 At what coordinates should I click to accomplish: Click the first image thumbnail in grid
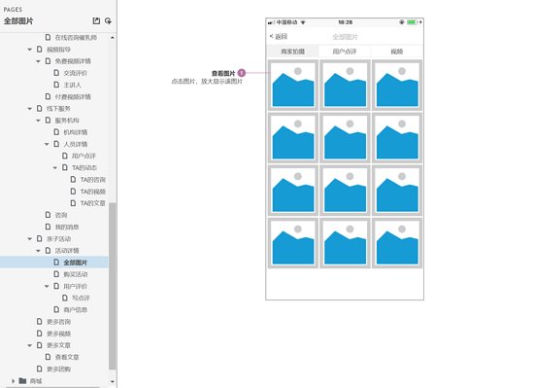tap(293, 86)
